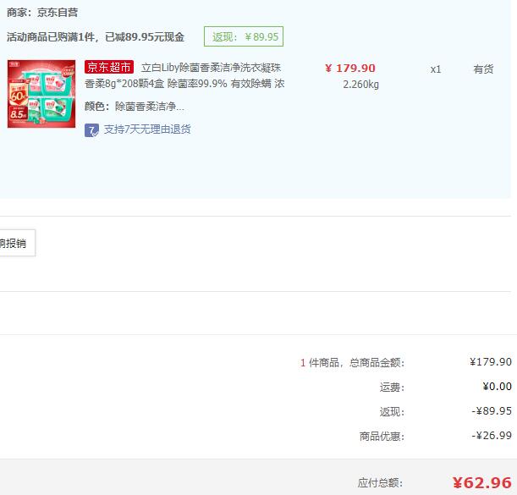Select the 运费 label
This screenshot has width=517, height=495.
click(392, 388)
